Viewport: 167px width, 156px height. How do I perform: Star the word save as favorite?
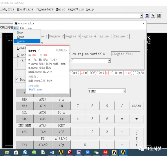pos(39,50)
